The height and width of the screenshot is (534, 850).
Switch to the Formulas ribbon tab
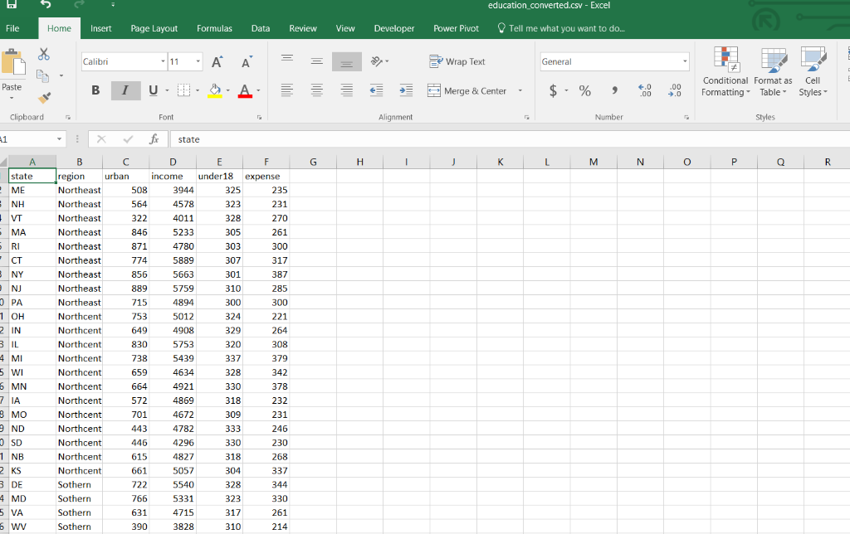(214, 27)
